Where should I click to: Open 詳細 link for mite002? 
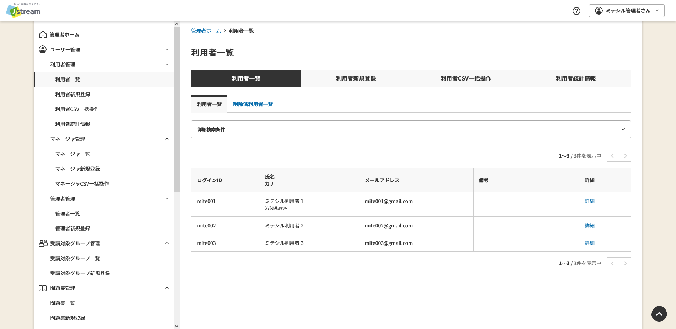(x=590, y=226)
